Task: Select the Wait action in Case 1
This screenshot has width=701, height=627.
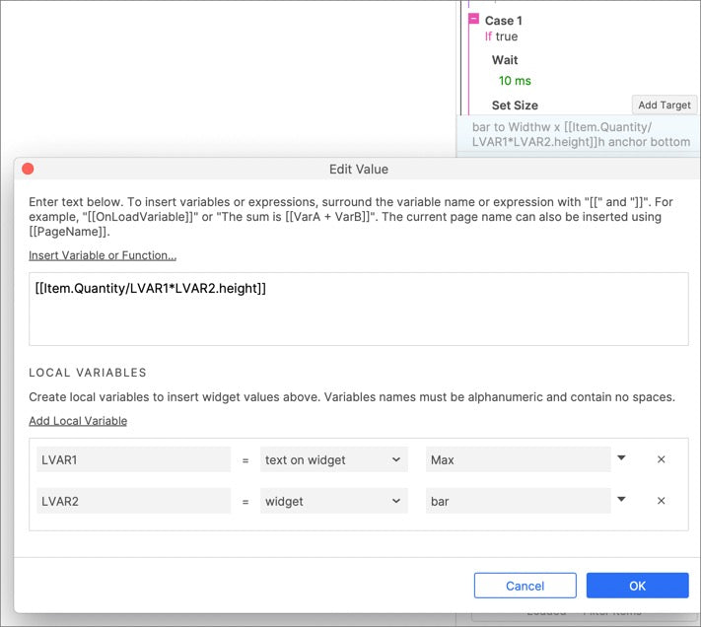Action: point(505,60)
